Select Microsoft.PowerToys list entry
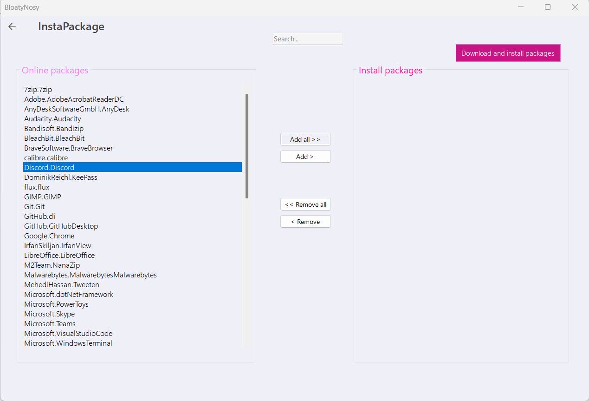Screen dimensions: 589x401 (56, 304)
